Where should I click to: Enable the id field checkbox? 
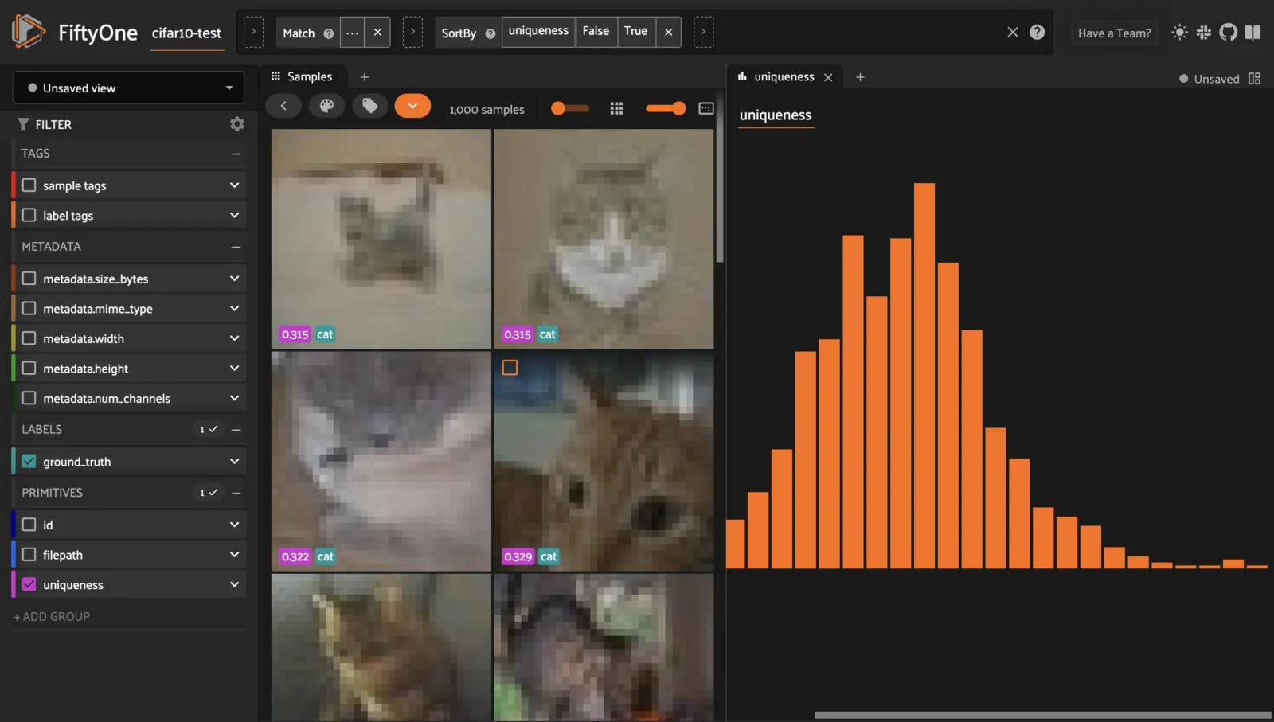(29, 525)
